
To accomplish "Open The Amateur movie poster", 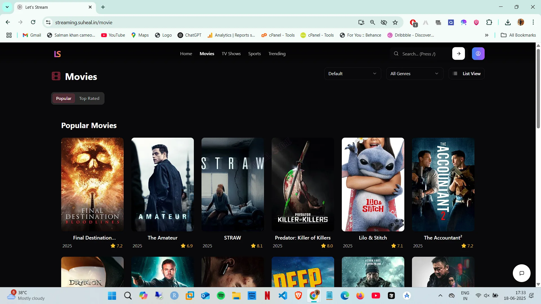I will tap(163, 184).
